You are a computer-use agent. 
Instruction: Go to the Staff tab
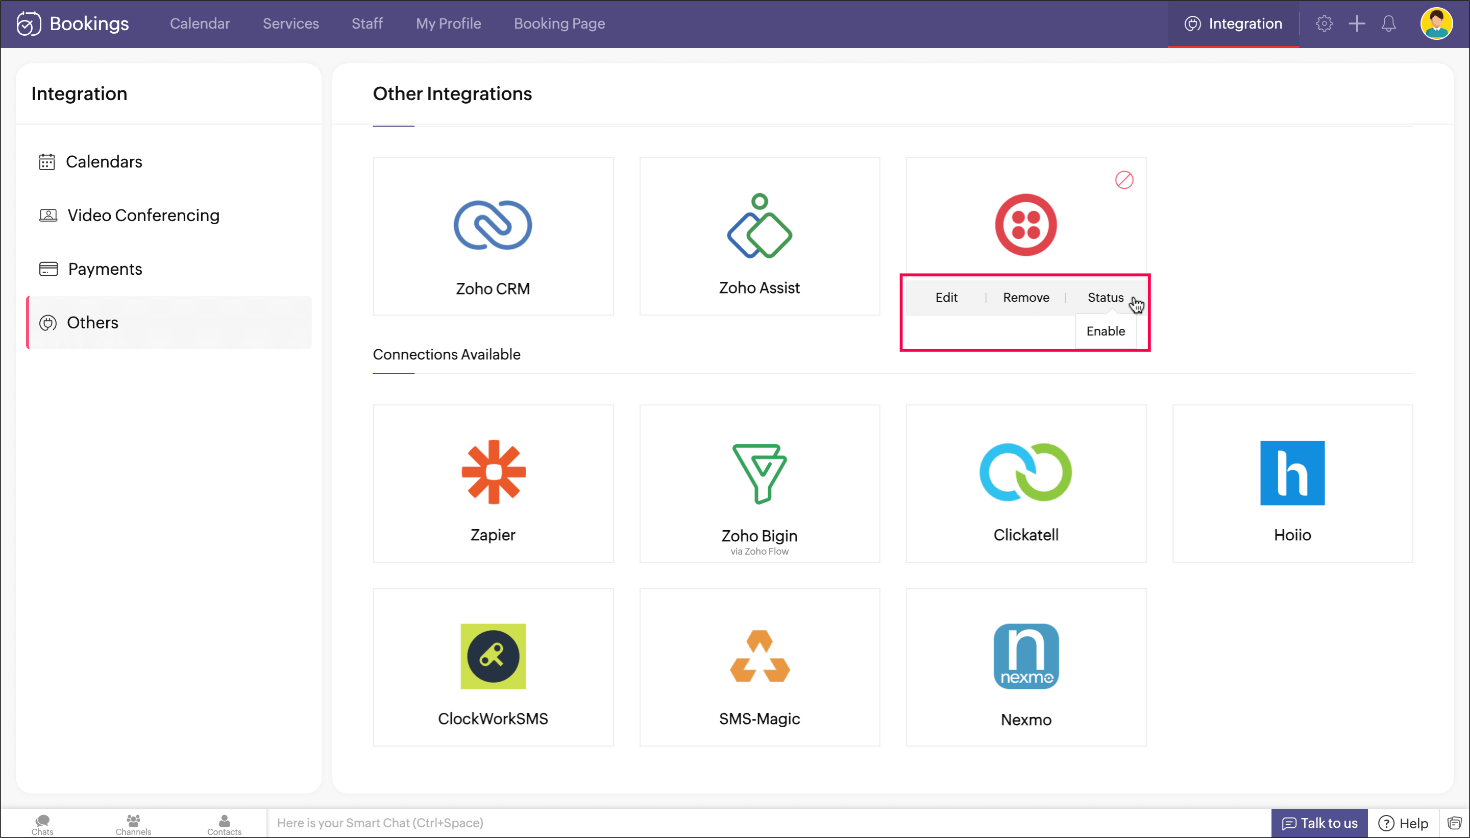coord(367,23)
